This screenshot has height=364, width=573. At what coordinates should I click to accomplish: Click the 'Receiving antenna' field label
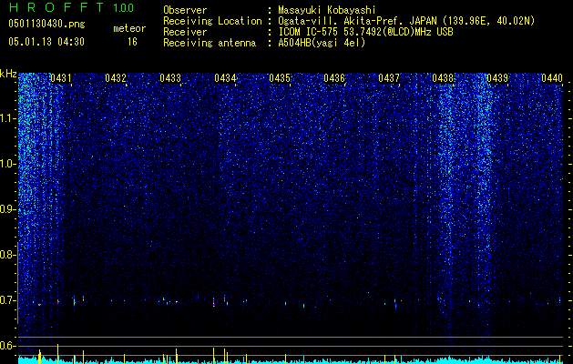click(x=210, y=43)
